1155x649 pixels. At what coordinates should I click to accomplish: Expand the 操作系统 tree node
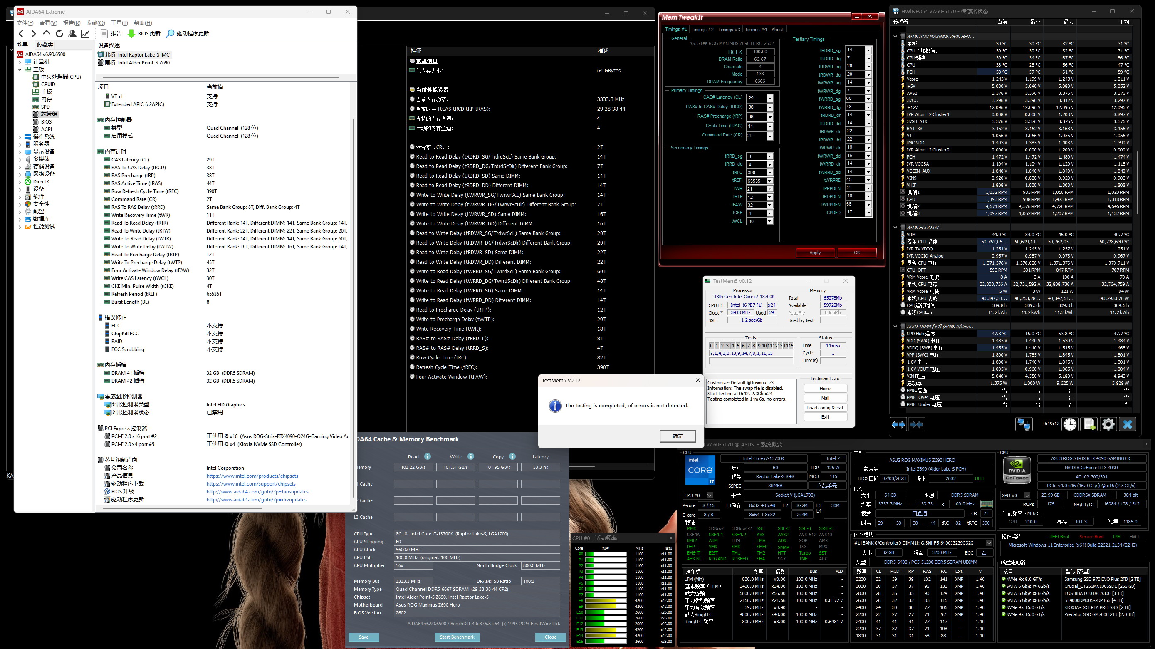point(20,137)
